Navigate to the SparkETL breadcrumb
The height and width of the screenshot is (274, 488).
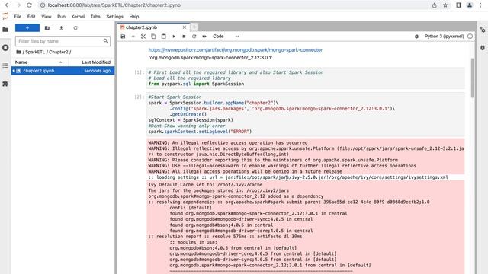coord(35,53)
